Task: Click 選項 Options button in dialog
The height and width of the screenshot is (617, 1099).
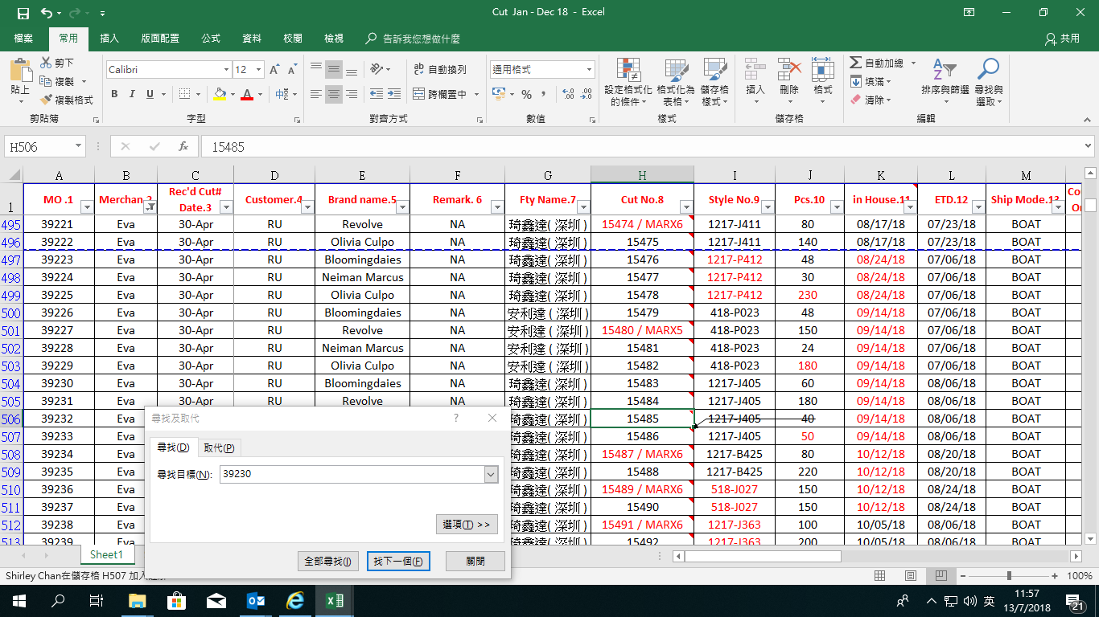Action: click(x=467, y=525)
